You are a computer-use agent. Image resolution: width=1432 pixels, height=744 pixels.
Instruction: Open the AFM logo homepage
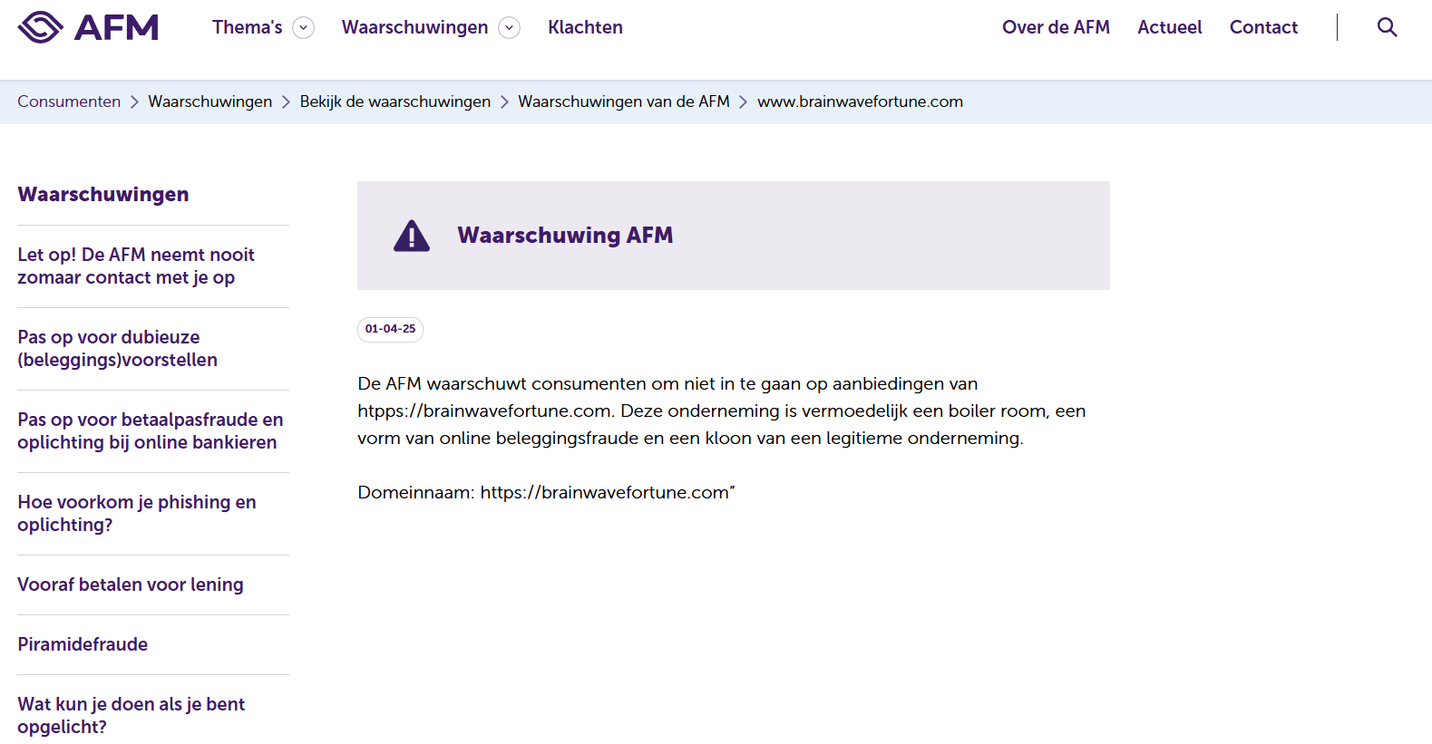[x=88, y=27]
